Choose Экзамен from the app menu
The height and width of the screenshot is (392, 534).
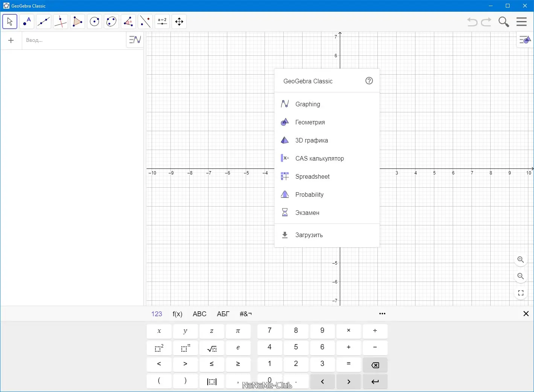pos(327,213)
